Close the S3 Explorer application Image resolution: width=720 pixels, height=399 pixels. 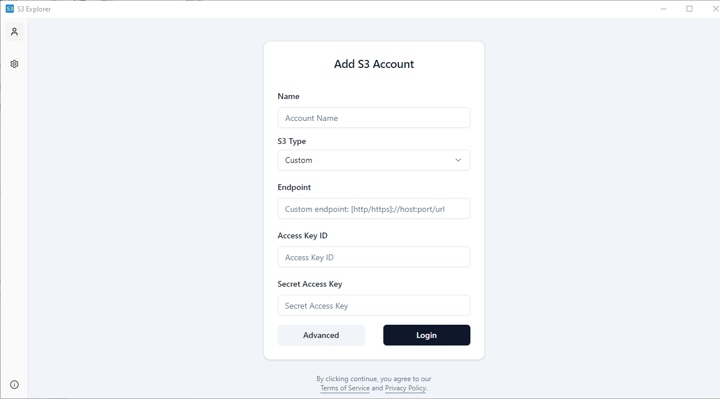[715, 9]
